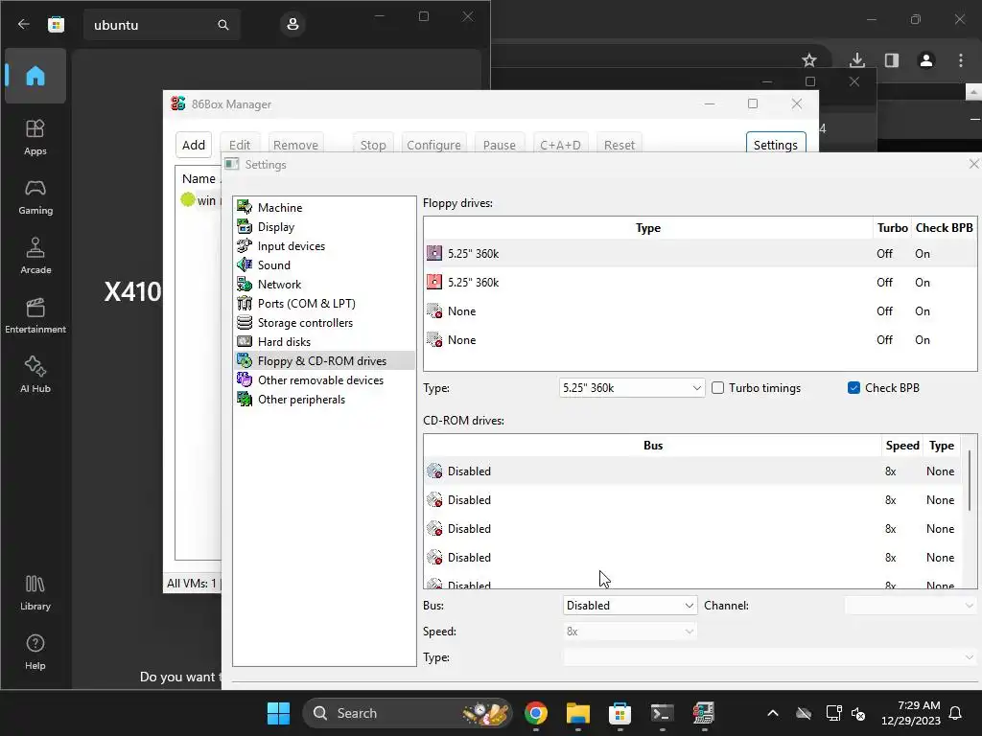The image size is (982, 736).
Task: Open CD-ROM Channel dropdown
Action: [911, 606]
